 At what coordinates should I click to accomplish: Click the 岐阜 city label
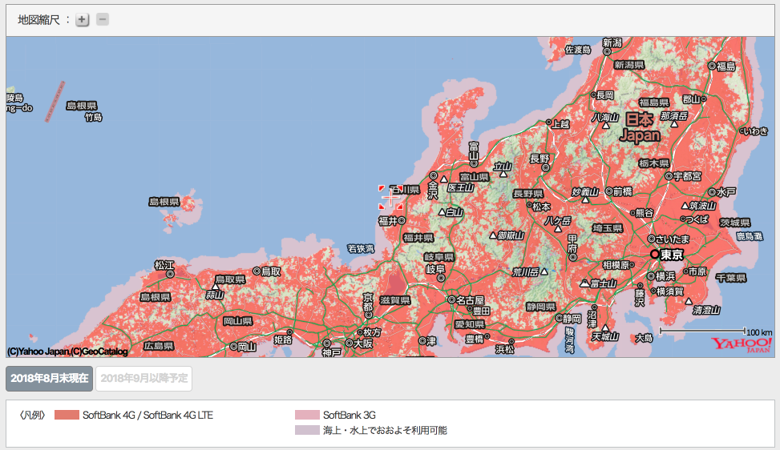click(x=436, y=269)
